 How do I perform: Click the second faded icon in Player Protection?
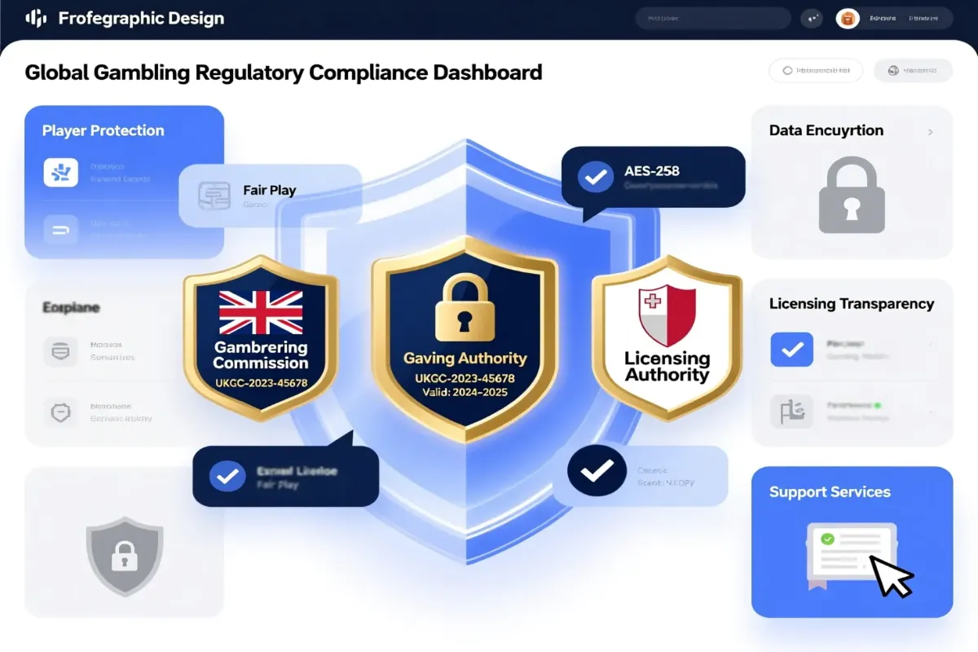tap(60, 230)
